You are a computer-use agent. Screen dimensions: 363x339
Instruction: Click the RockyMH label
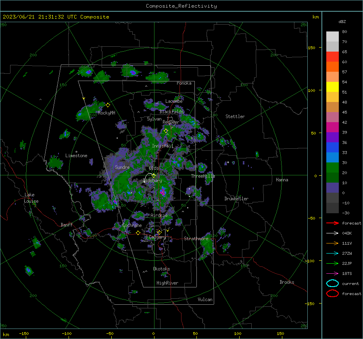(x=106, y=113)
